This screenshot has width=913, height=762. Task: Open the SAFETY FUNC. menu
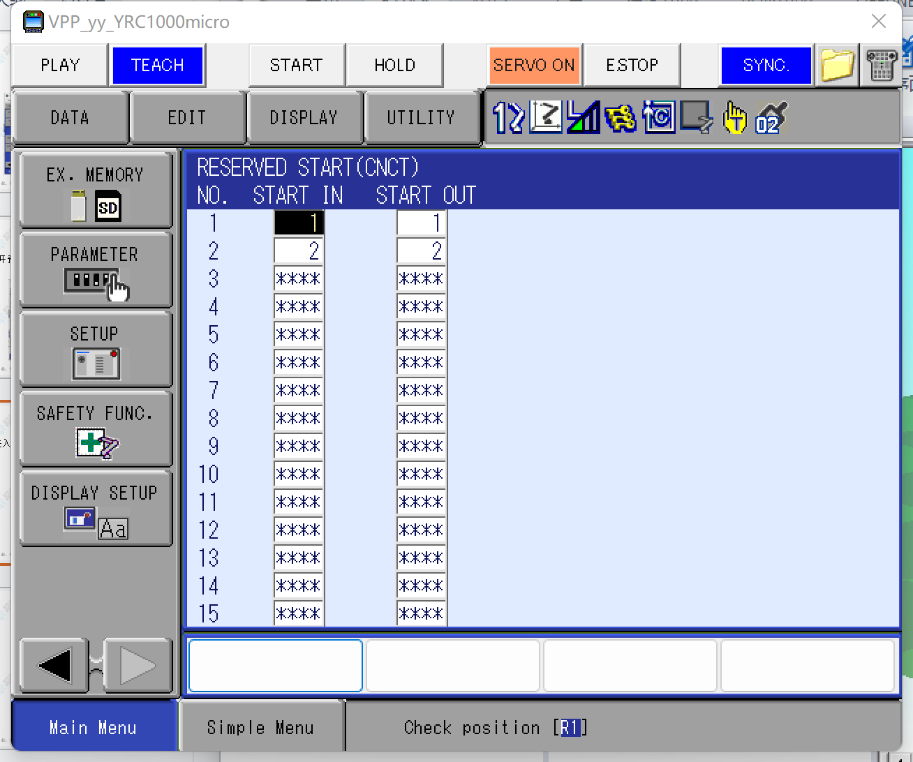96,428
